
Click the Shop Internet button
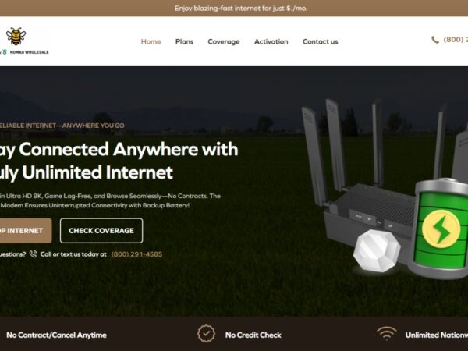(25, 230)
